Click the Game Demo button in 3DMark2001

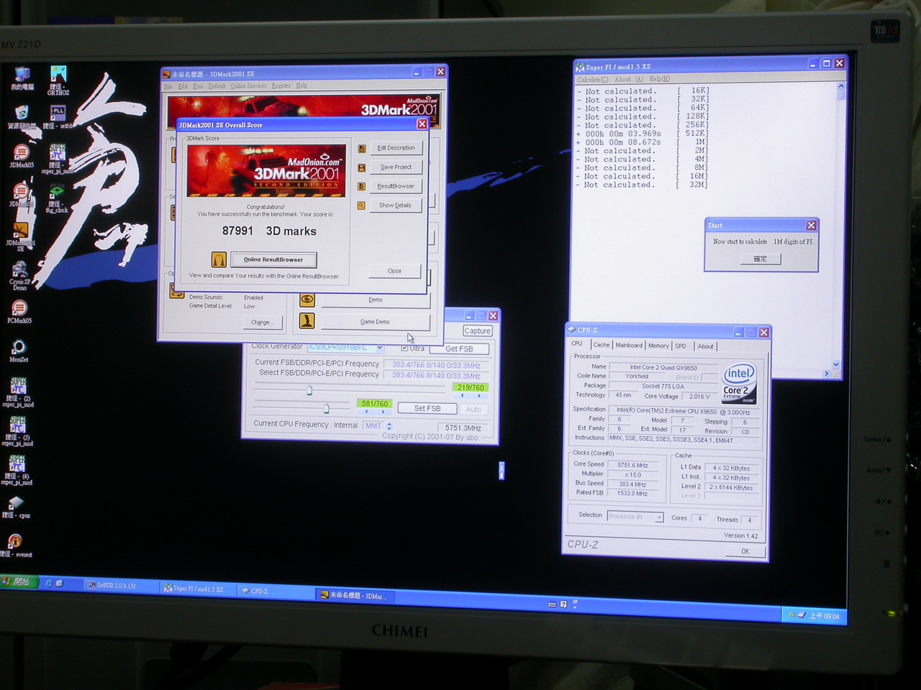coord(375,321)
